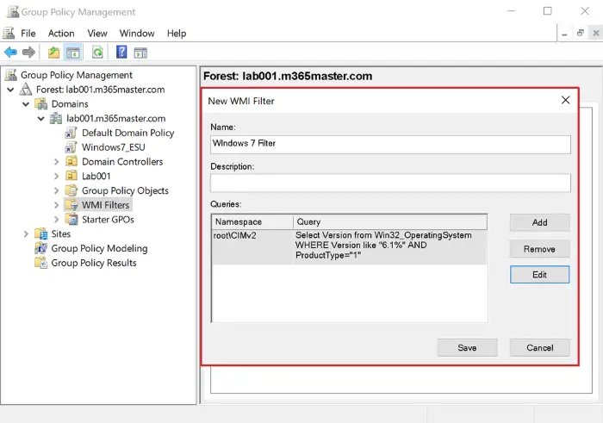Collapse the Domains tree node
Screen dimensions: 603x423
click(26, 104)
